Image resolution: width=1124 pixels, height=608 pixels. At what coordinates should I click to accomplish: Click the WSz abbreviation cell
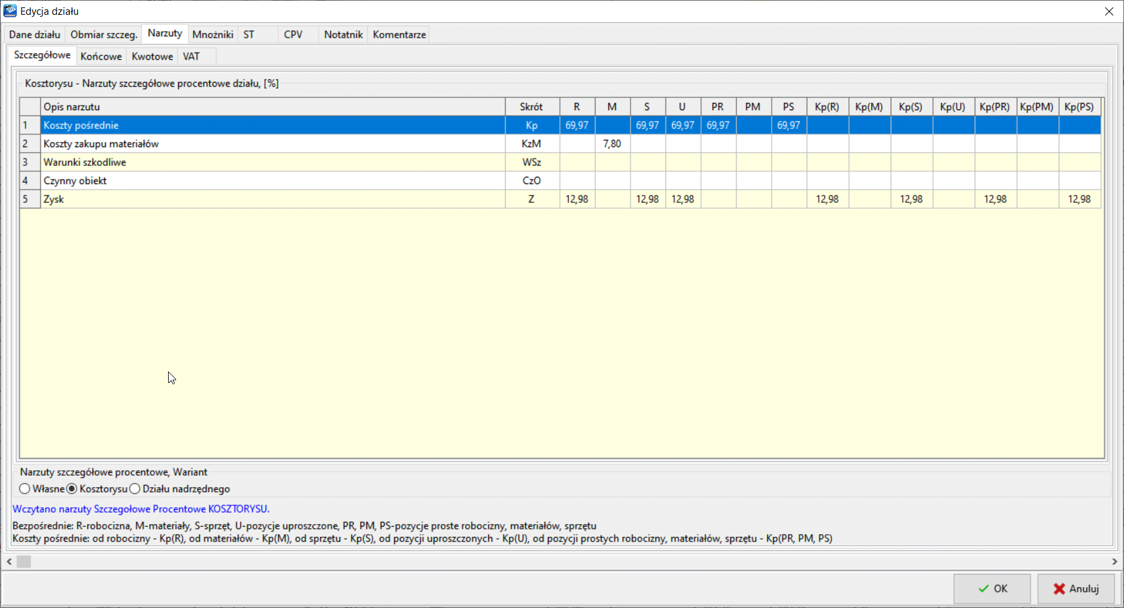pyautogui.click(x=532, y=162)
